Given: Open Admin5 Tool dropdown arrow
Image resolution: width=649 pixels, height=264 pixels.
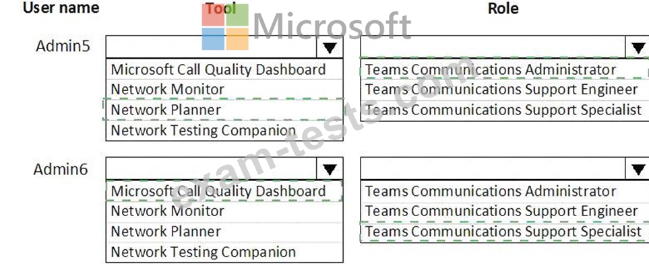Looking at the screenshot, I should pyautogui.click(x=330, y=47).
